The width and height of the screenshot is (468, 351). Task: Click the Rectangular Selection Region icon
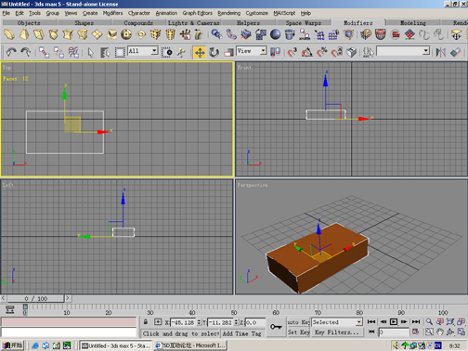[120, 52]
